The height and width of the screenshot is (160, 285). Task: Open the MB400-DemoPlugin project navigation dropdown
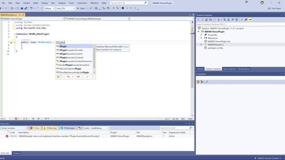(32, 19)
